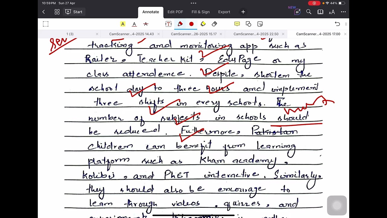
Task: Close the CamScanner 22.50 tab
Action: 283,34
